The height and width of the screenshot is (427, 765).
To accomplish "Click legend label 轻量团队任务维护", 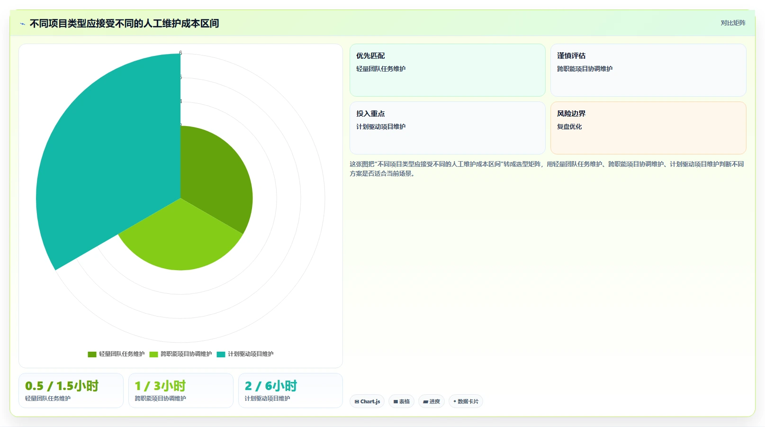I will coord(122,354).
